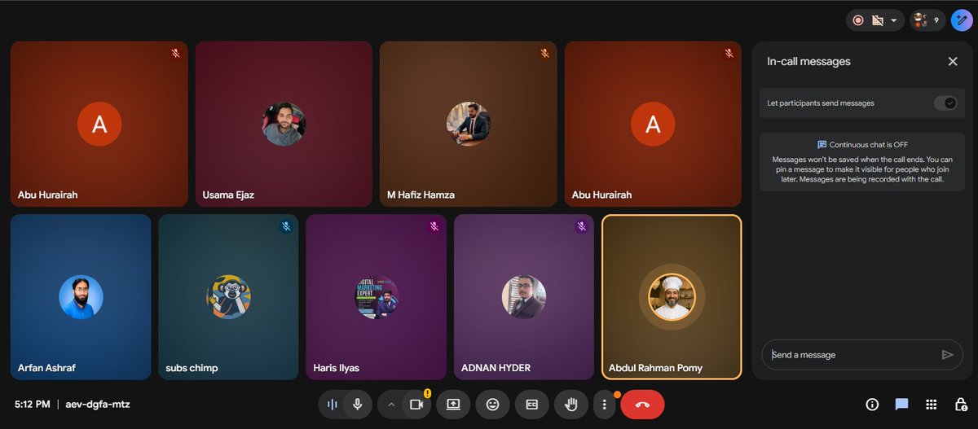This screenshot has height=429, width=978.
Task: Open more options three-dot menu
Action: (x=604, y=404)
